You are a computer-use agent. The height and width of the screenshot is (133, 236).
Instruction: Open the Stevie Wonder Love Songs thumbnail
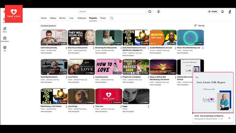[81, 96]
